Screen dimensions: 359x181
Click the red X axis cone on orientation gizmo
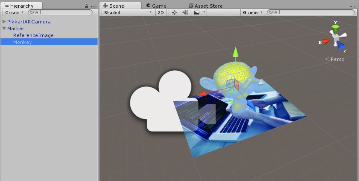pos(327,41)
